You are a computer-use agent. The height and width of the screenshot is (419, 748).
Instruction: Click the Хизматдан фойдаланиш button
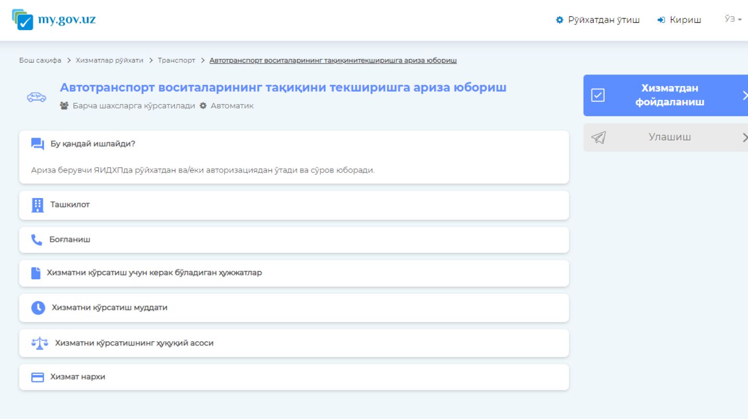click(x=666, y=95)
